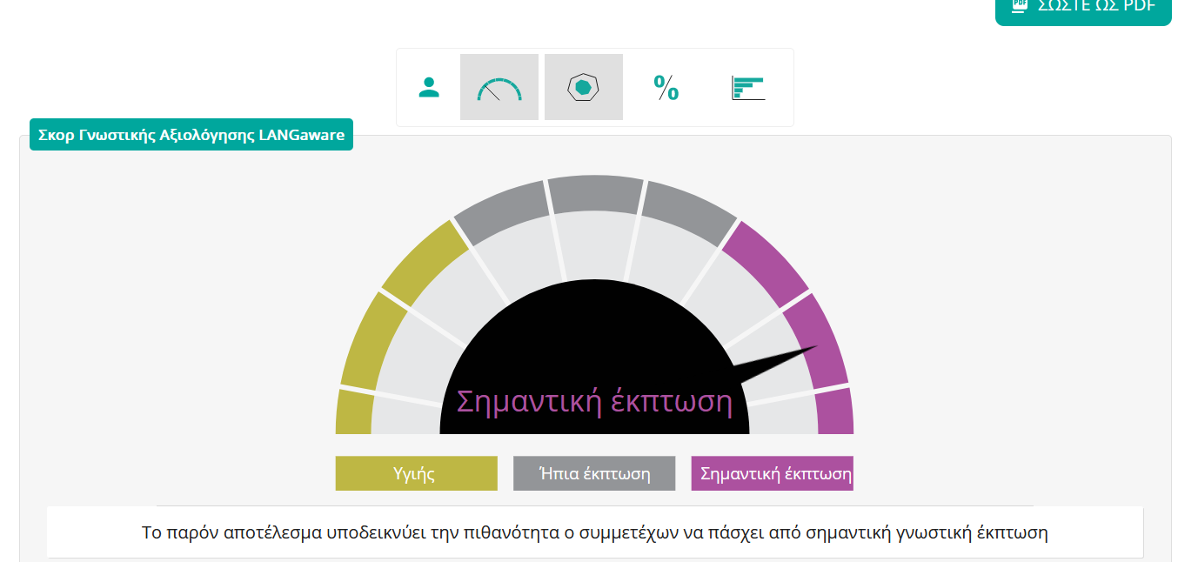The width and height of the screenshot is (1178, 562).
Task: Click the Σημαντική έκπτωση text inside the gauge
Action: coord(595,402)
